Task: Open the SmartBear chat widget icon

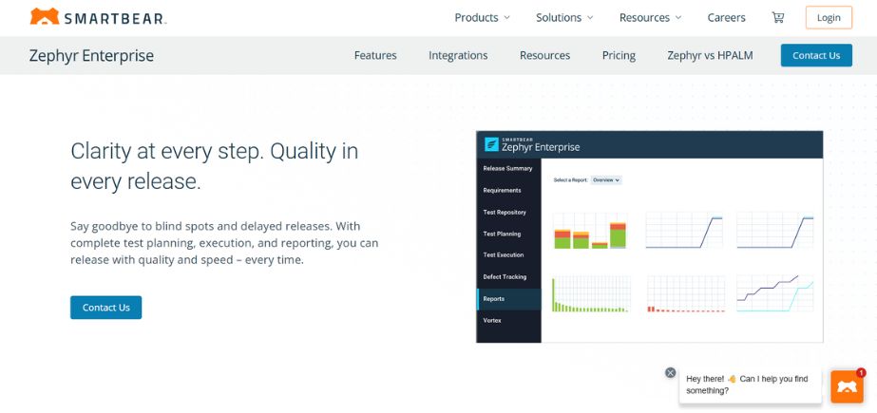Action: (x=847, y=386)
